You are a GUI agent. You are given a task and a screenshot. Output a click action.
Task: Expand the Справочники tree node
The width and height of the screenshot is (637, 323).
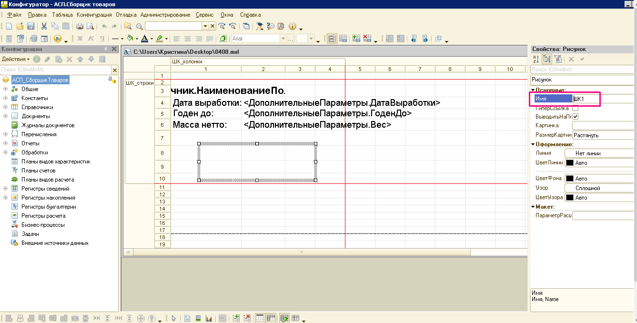5,107
